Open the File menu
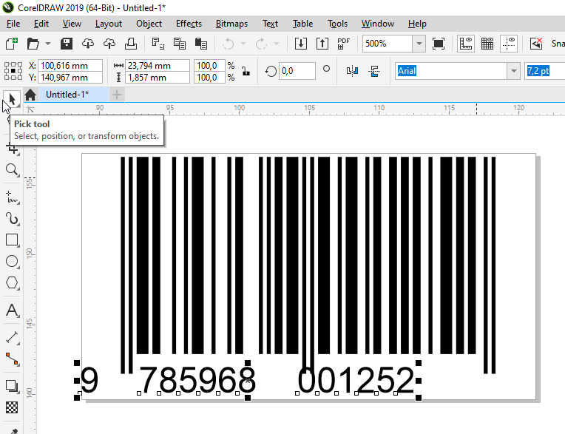This screenshot has height=434, width=565. (13, 24)
